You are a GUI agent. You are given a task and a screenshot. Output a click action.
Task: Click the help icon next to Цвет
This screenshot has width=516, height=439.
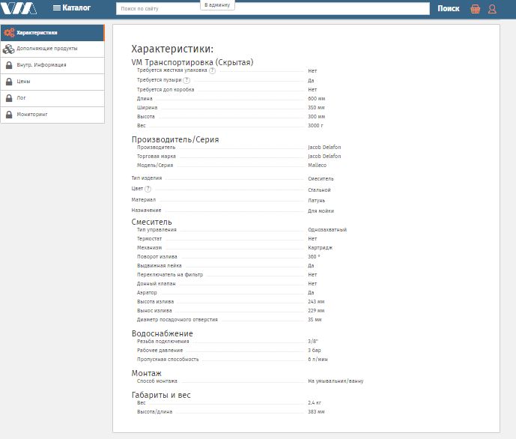point(148,189)
